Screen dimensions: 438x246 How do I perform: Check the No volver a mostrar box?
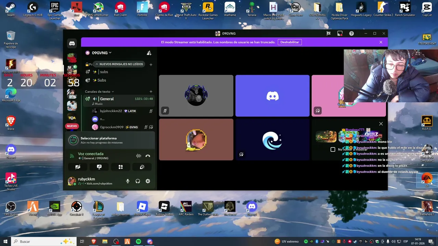coord(333,149)
